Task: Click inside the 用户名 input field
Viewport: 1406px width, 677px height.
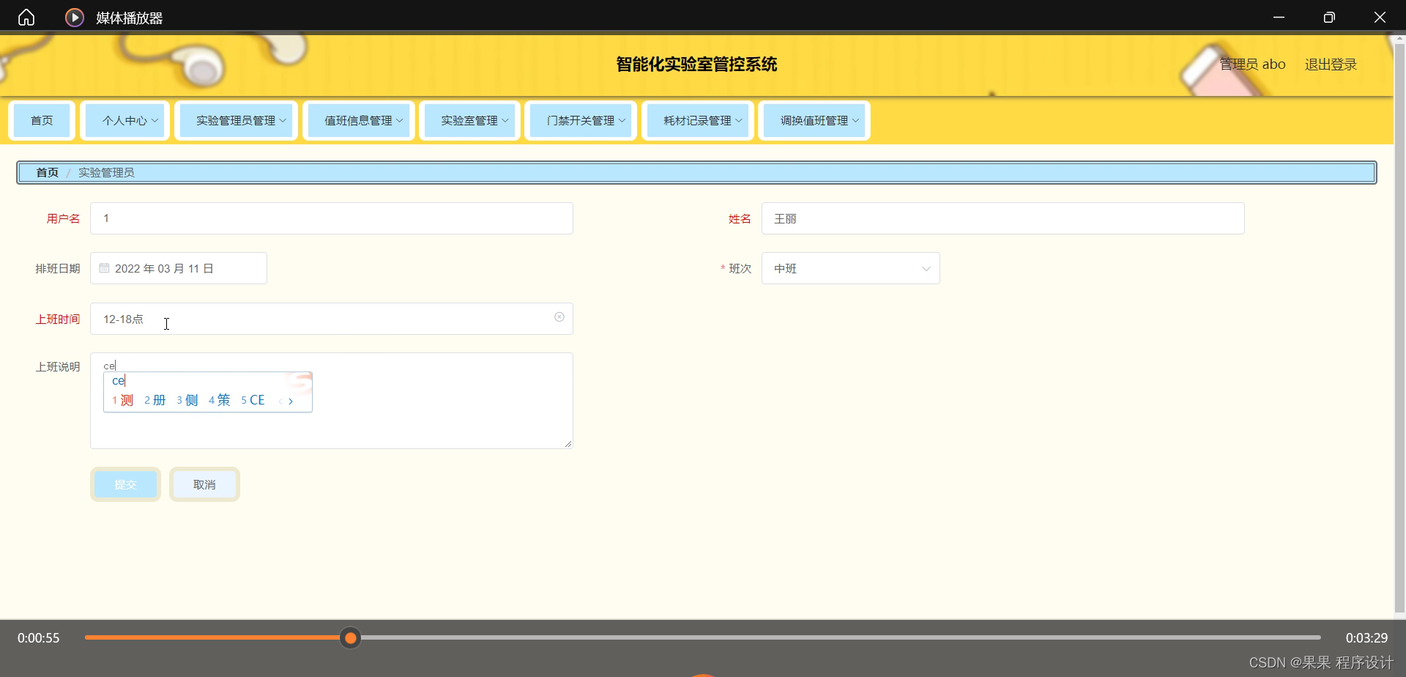Action: [331, 218]
